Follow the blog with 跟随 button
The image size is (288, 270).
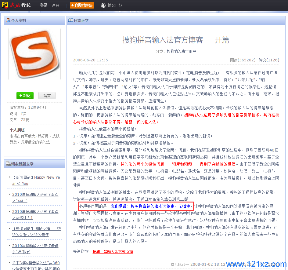pos(25,96)
